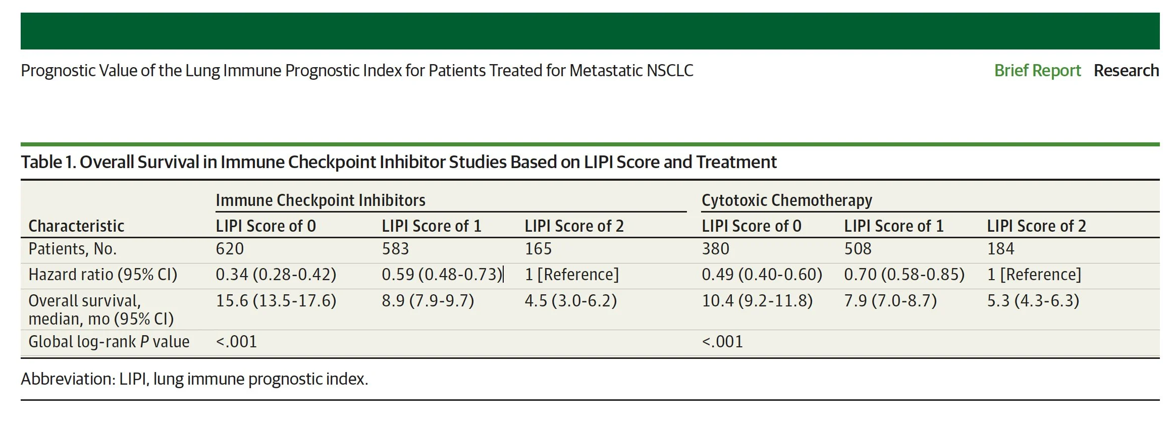1173x422 pixels.
Task: Click the Patients, No. row label
Action: coord(72,249)
